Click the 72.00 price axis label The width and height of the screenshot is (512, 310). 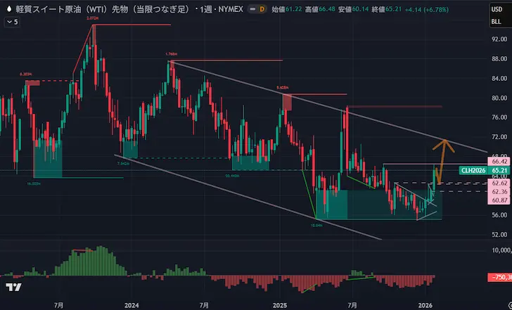click(499, 137)
